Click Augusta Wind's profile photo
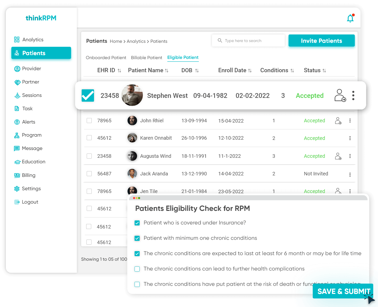378x307 pixels. tap(132, 156)
